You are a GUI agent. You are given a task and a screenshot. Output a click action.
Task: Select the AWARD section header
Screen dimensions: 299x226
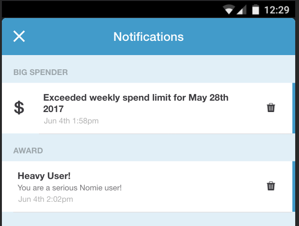point(28,151)
